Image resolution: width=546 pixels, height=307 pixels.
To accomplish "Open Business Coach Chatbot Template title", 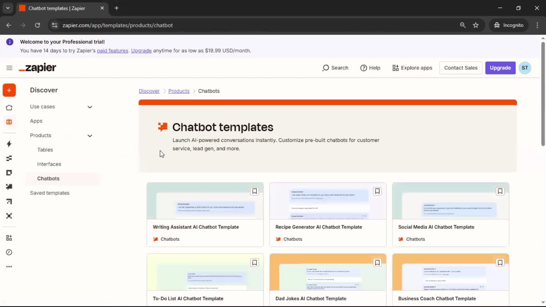I will click(x=437, y=298).
